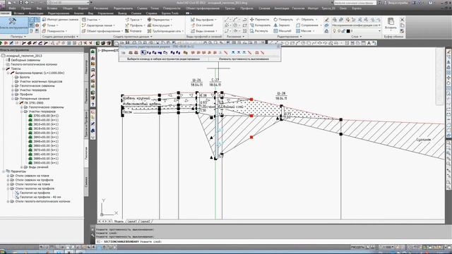Select the Зеркало mirror tool
The width and height of the screenshot is (452, 254).
tap(281, 25)
